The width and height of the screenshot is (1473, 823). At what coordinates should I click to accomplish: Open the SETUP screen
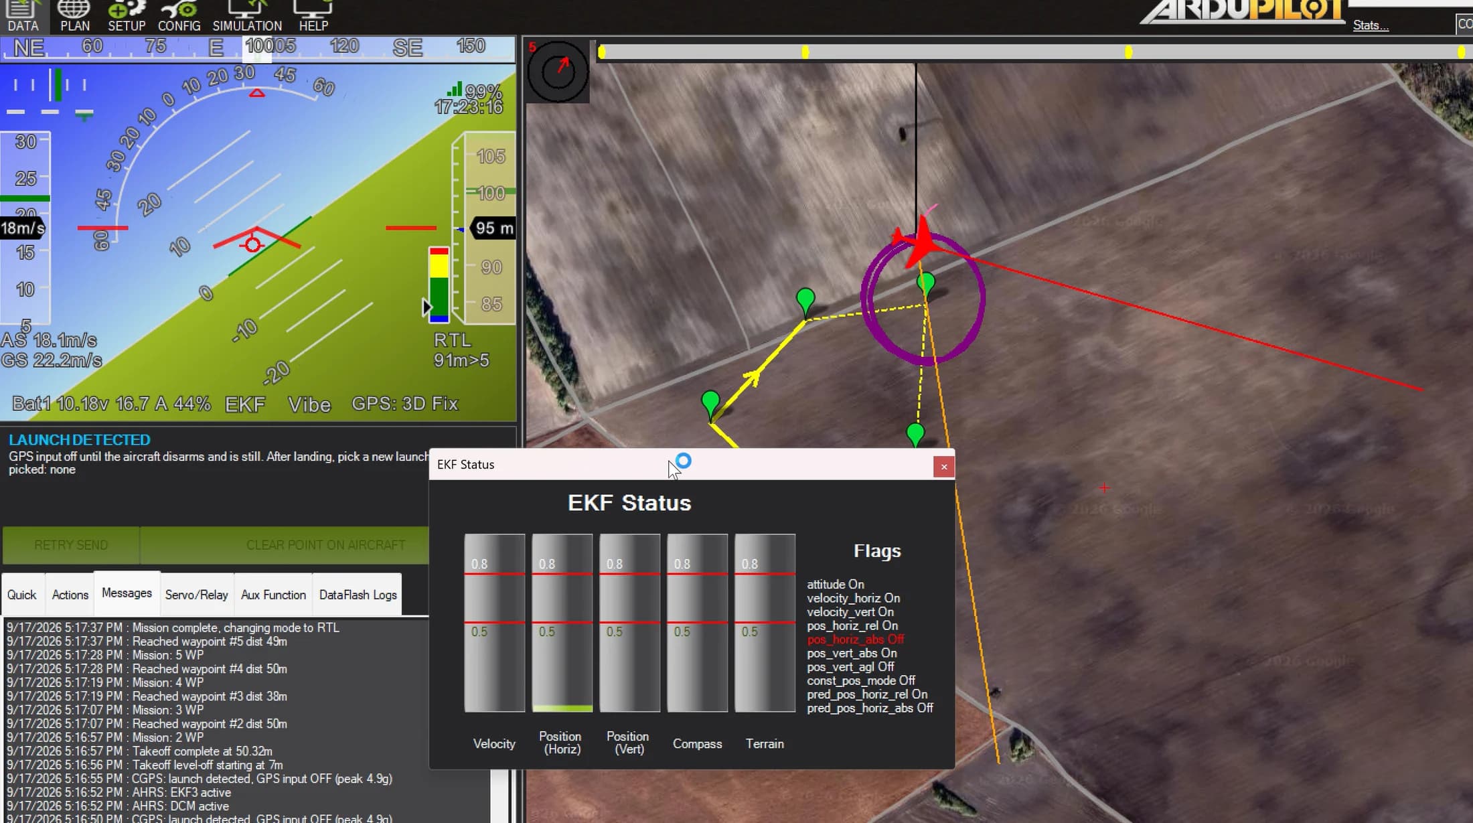click(127, 16)
